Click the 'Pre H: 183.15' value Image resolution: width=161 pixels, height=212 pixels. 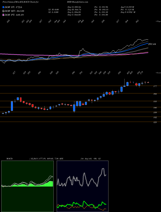101,10
